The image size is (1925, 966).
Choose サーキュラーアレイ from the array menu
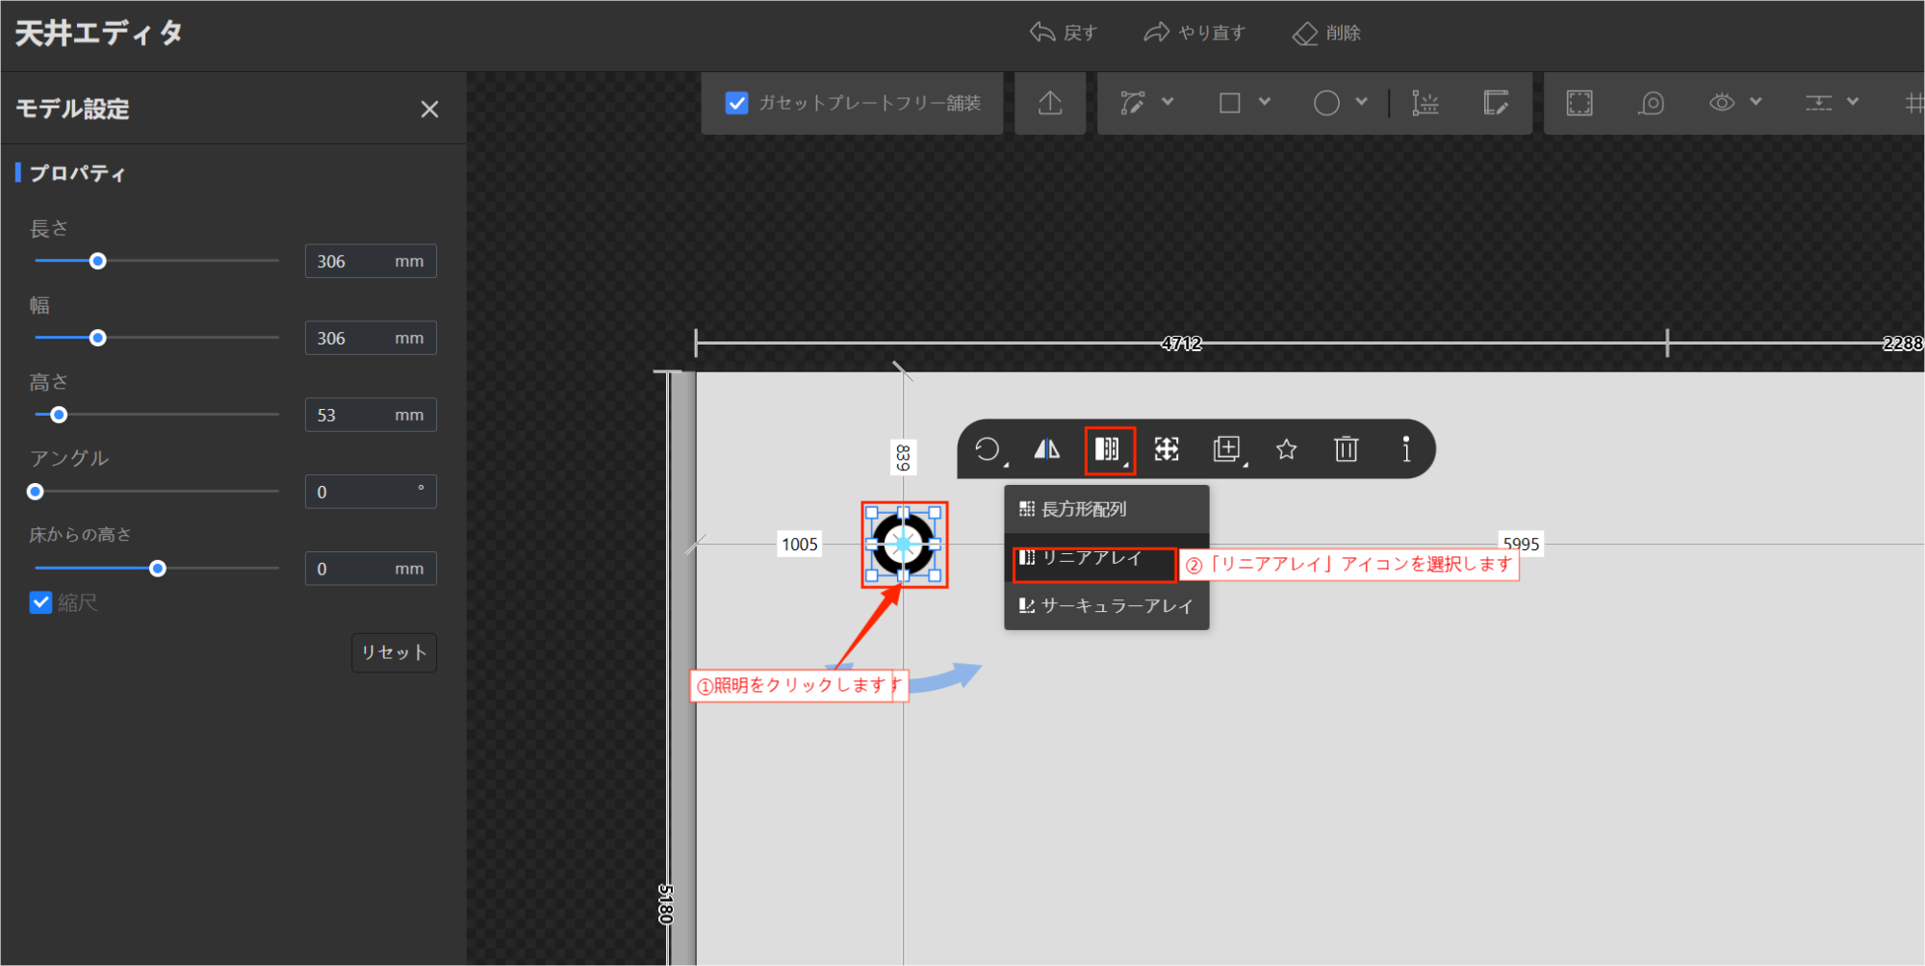1107,606
